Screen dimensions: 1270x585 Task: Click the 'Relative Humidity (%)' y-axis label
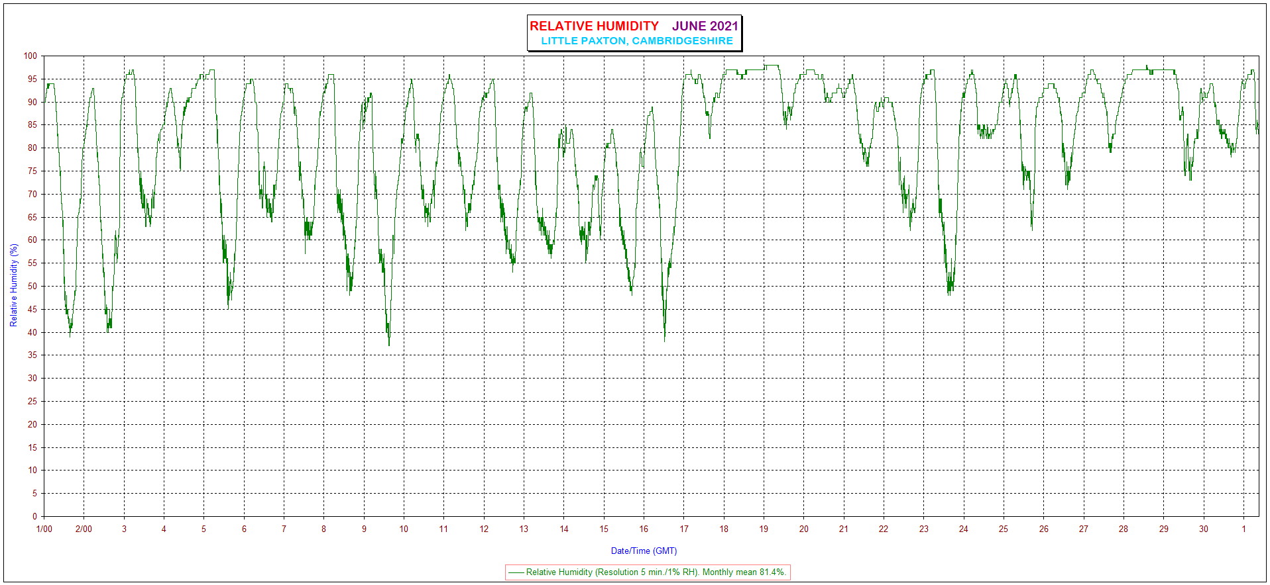14,285
